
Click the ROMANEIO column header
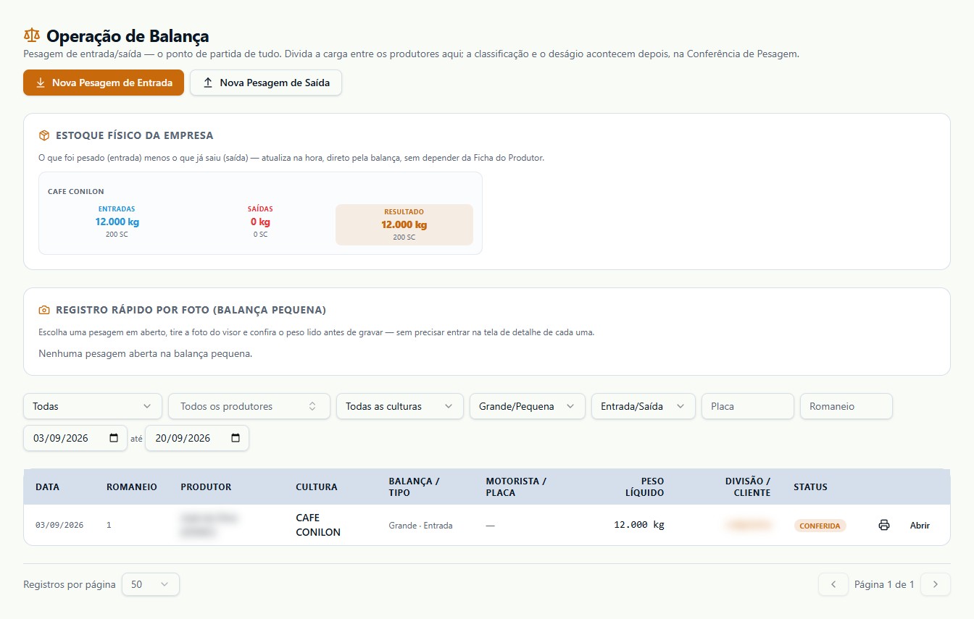132,487
